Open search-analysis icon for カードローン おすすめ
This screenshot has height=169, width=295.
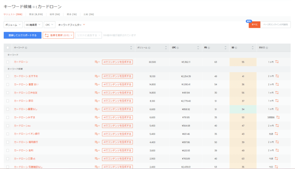point(97,76)
